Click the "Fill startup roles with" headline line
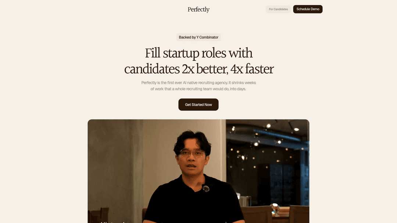This screenshot has height=223, width=397. click(198, 53)
